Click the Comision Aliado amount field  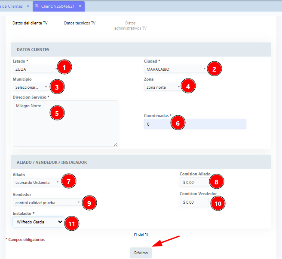click(194, 182)
